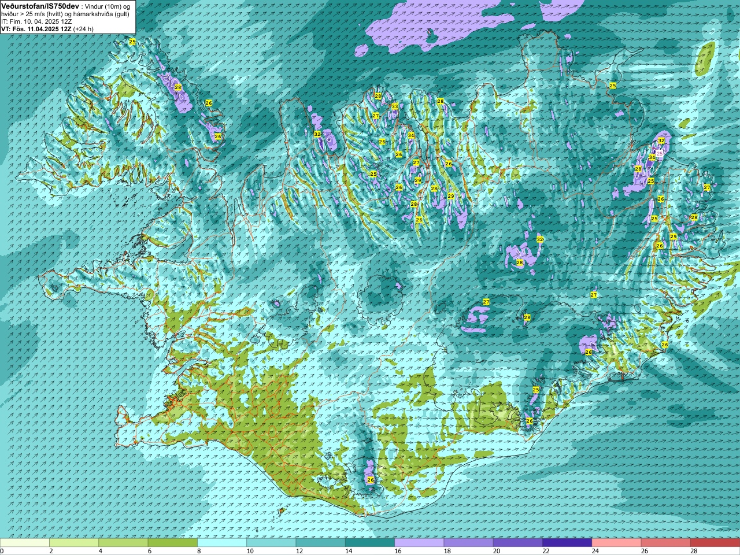Select the 'hviður > 25 m/s (hvítt)' legend description line
The height and width of the screenshot is (555, 740).
click(65, 13)
